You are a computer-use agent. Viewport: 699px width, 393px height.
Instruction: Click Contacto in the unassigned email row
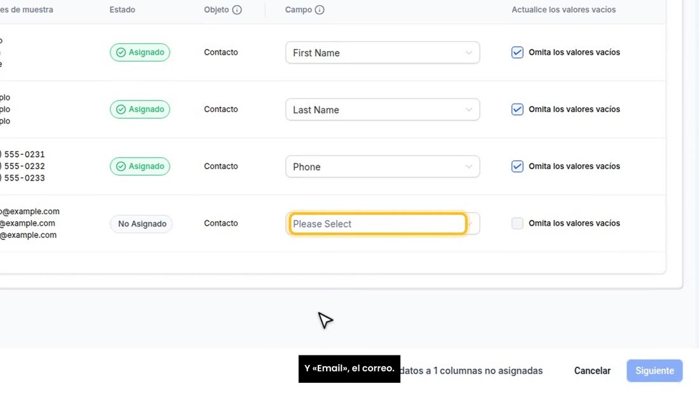pyautogui.click(x=221, y=223)
